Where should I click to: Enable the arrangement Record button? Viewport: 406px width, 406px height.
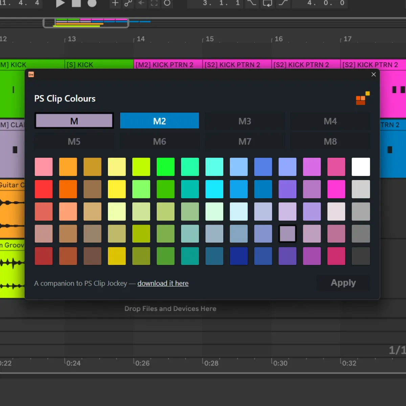[92, 3]
